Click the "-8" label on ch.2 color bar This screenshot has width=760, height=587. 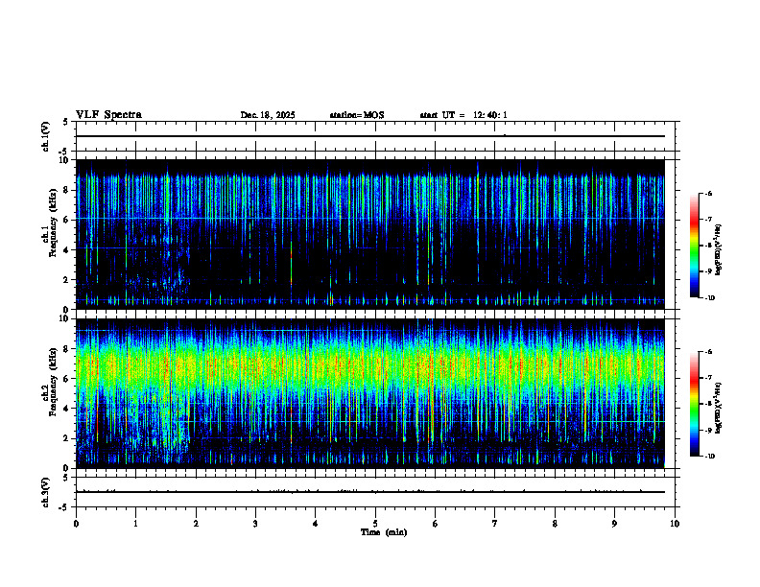(x=708, y=404)
